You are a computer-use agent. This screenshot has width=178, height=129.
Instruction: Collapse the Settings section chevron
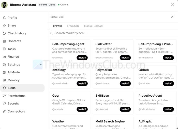[41, 64]
